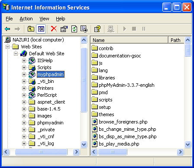
Task: Click the Connect to computer icon
Action: (111, 29)
